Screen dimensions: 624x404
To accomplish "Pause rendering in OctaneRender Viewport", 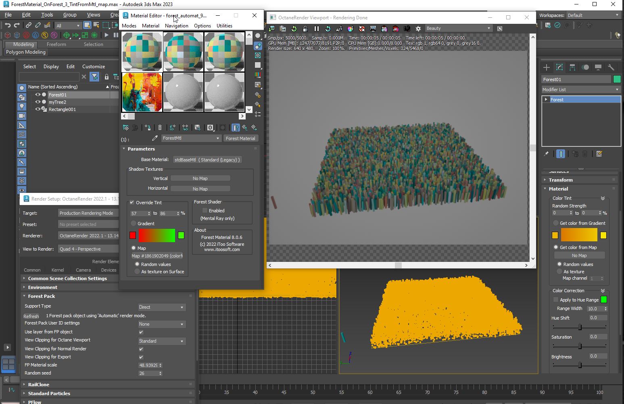I will coord(316,29).
